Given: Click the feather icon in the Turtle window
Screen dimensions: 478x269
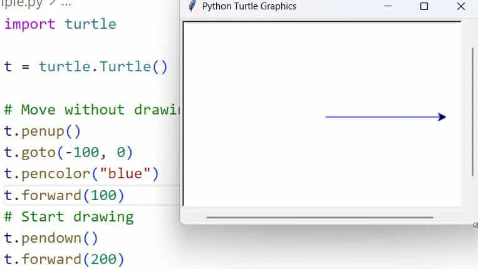Looking at the screenshot, I should click(x=192, y=6).
